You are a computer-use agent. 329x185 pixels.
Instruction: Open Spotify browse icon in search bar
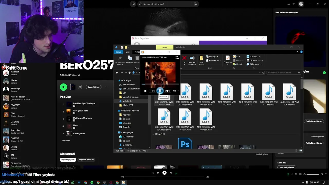(x=195, y=4)
